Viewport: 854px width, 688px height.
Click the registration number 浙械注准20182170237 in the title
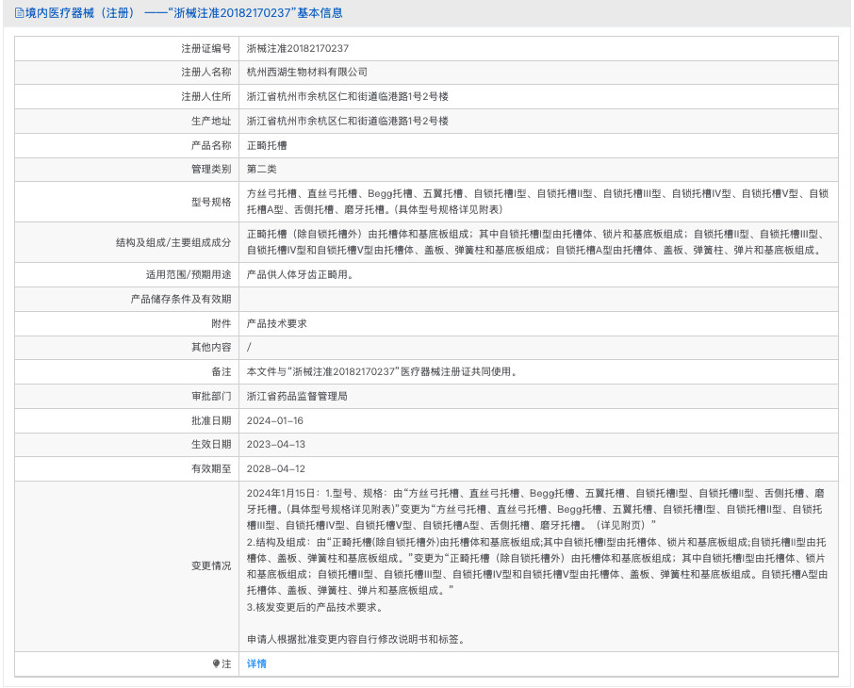point(234,13)
